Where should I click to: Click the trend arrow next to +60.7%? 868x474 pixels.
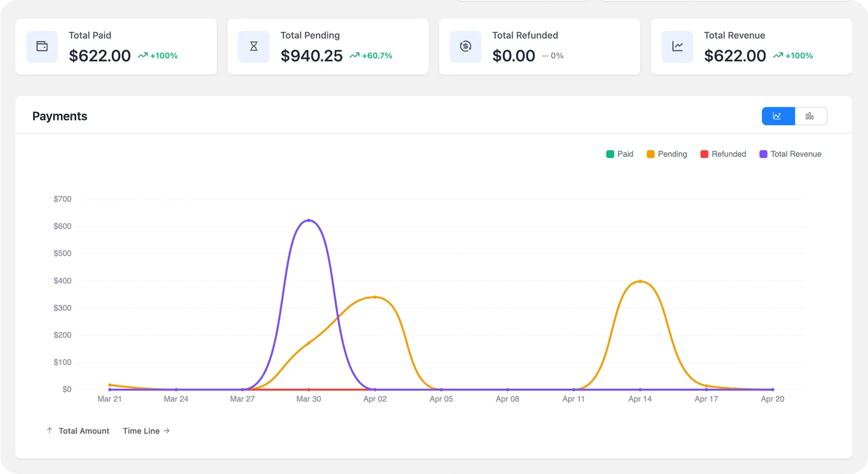355,56
